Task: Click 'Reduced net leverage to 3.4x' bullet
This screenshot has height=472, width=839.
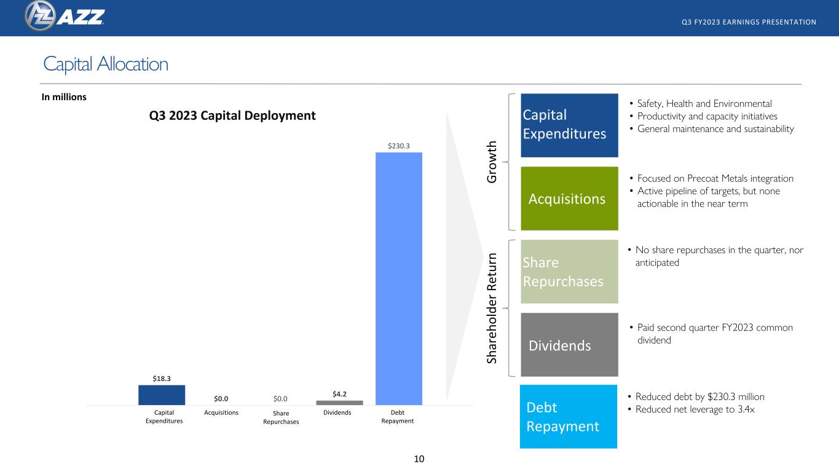Action: pos(687,409)
